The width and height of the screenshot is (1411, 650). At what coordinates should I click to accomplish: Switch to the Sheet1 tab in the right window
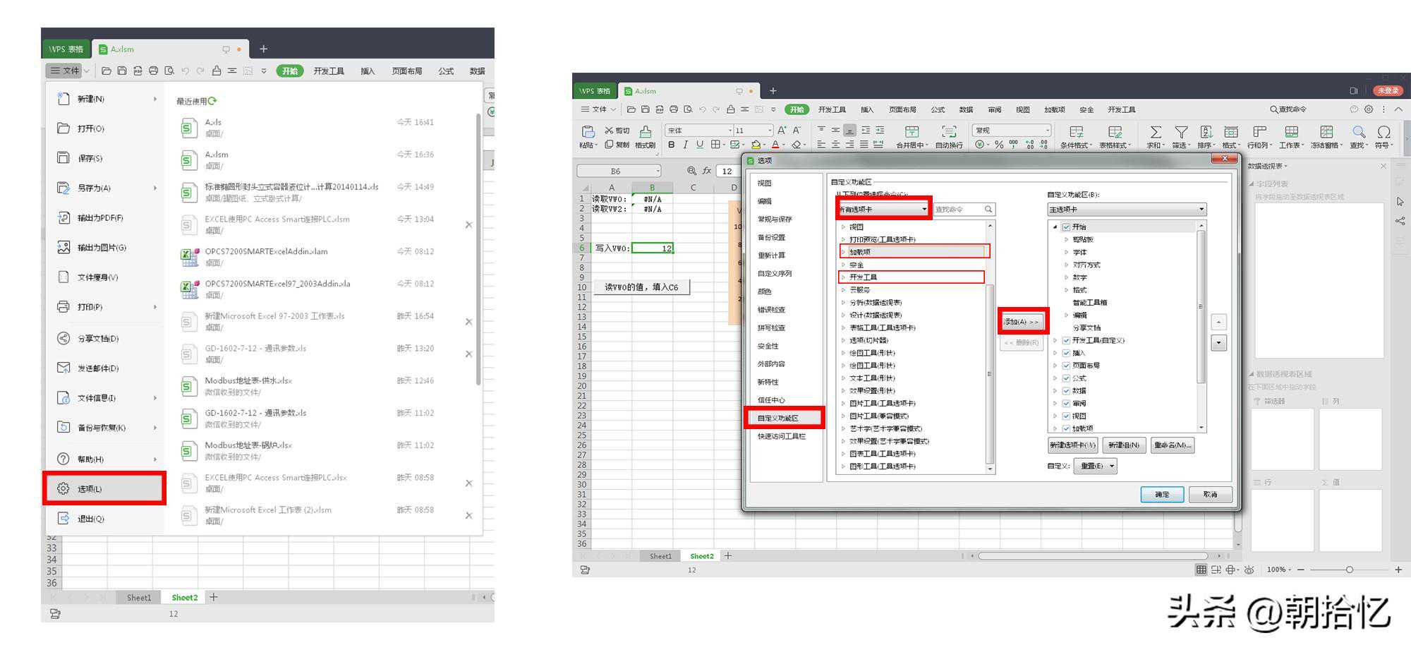pyautogui.click(x=660, y=556)
